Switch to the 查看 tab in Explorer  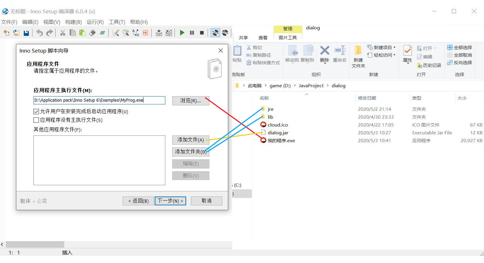coord(263,38)
